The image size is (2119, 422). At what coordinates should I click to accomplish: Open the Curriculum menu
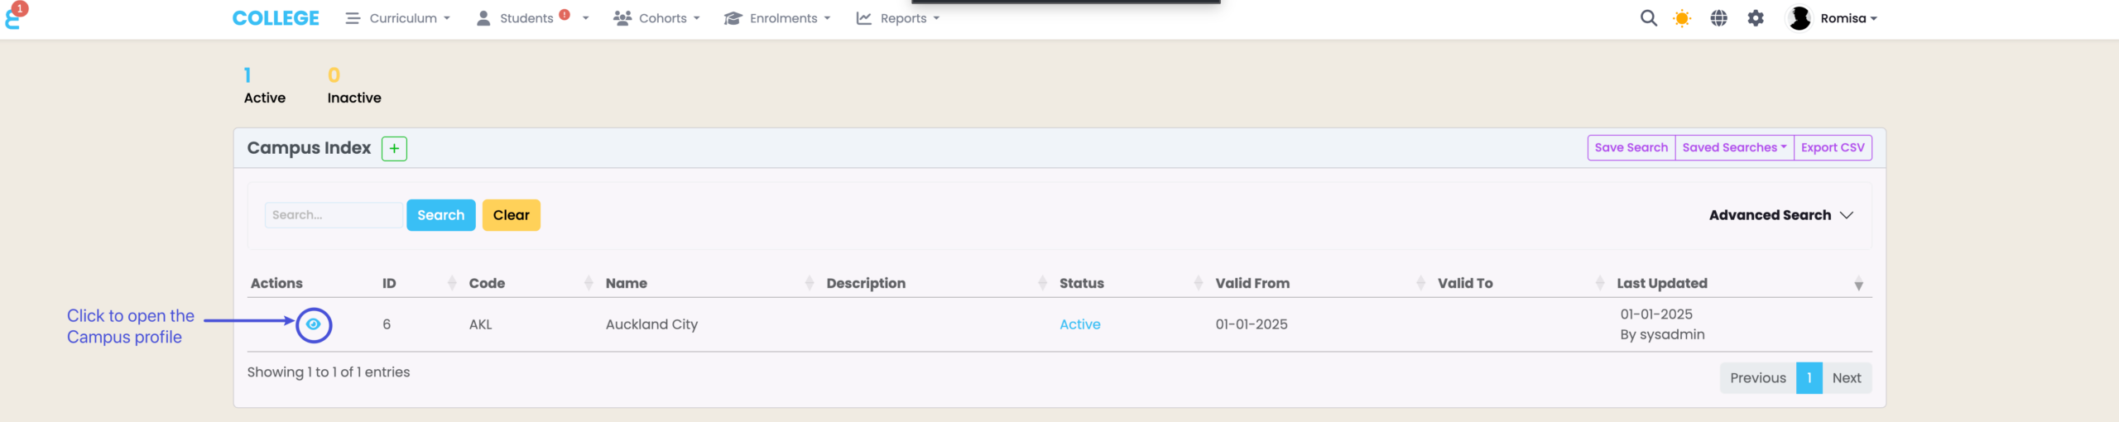tap(398, 18)
